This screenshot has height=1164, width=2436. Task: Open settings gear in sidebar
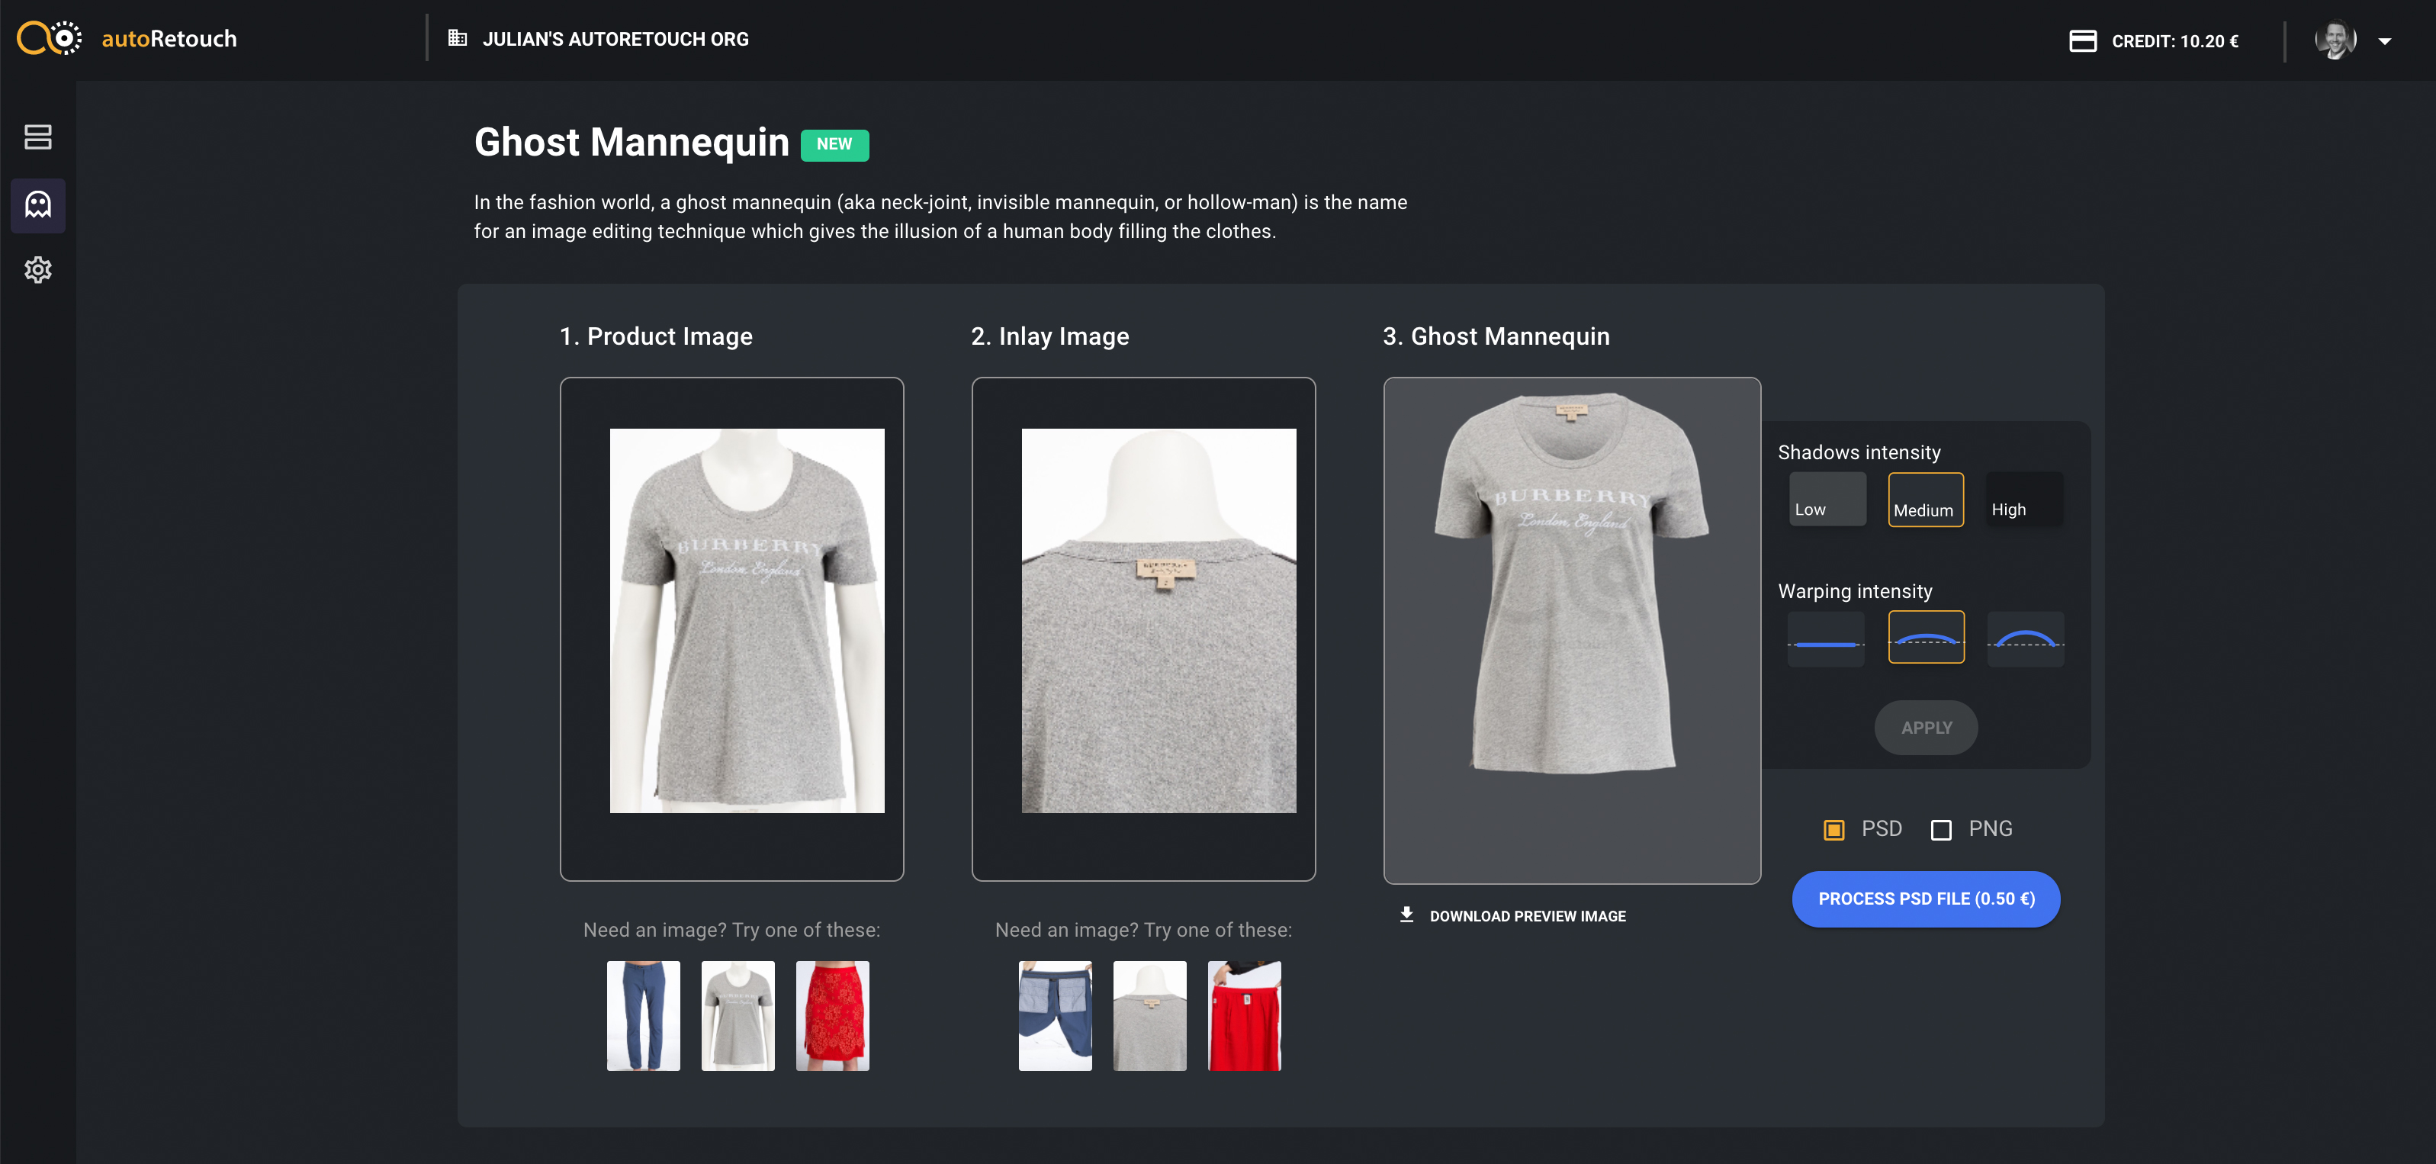coord(38,271)
